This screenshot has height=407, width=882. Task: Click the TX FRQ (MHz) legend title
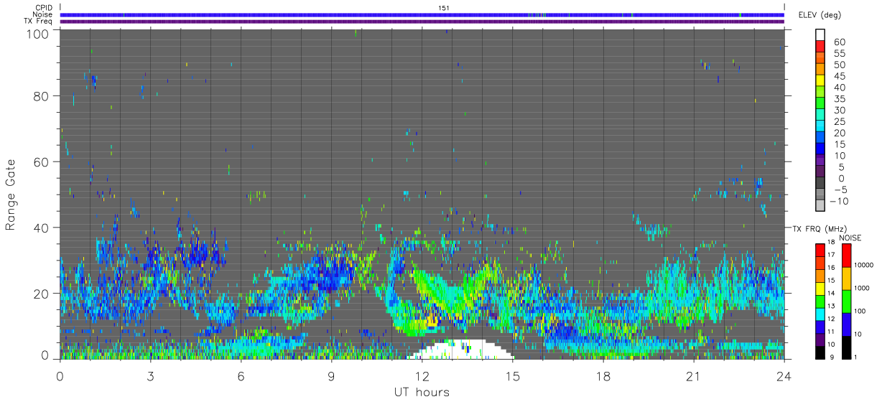820,229
